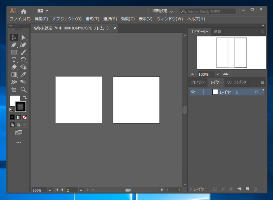Image resolution: width=273 pixels, height=200 pixels.
Task: Select the レイヤー 1 layer row
Action: (x=227, y=92)
